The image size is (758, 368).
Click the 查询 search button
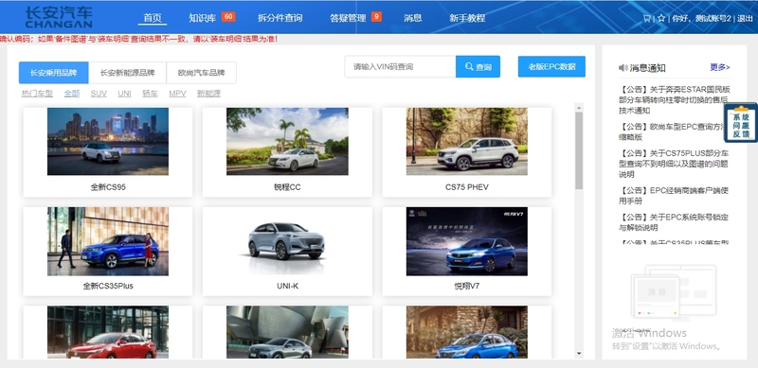[478, 66]
